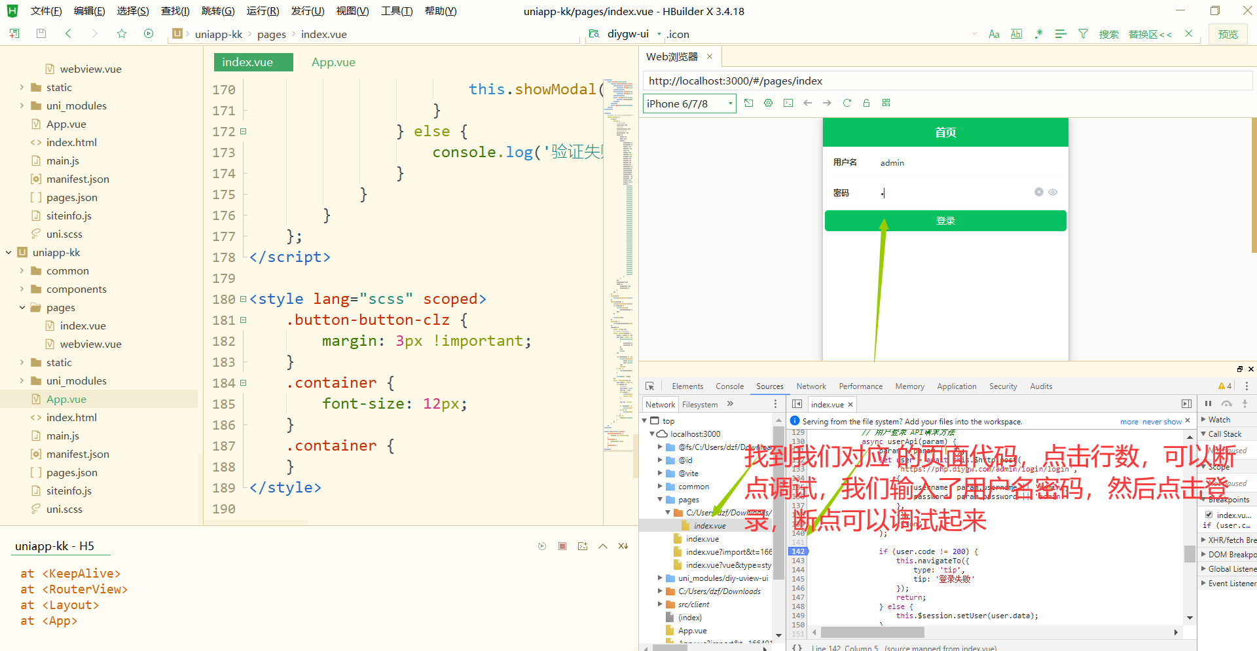This screenshot has height=651, width=1257.
Task: Close the search bar with X icon
Action: 1188,34
